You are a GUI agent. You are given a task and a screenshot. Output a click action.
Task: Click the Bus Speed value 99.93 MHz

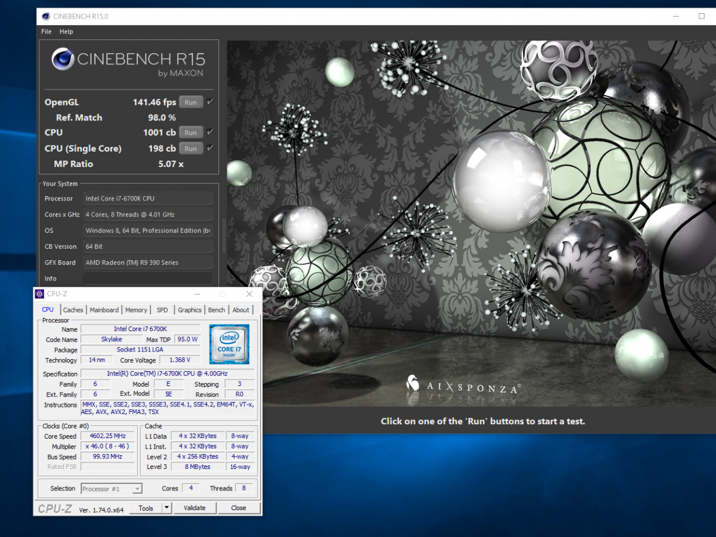(109, 456)
